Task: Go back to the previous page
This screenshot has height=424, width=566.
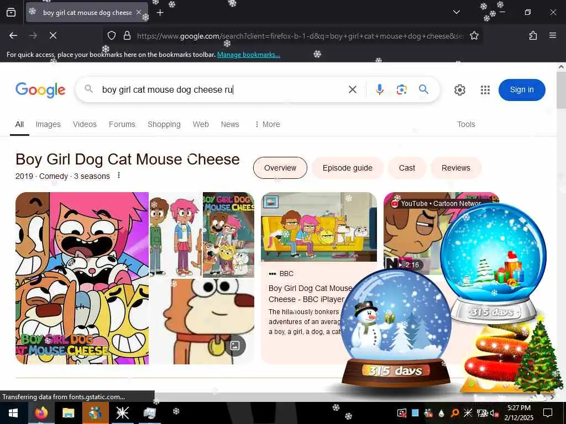Action: [13, 35]
